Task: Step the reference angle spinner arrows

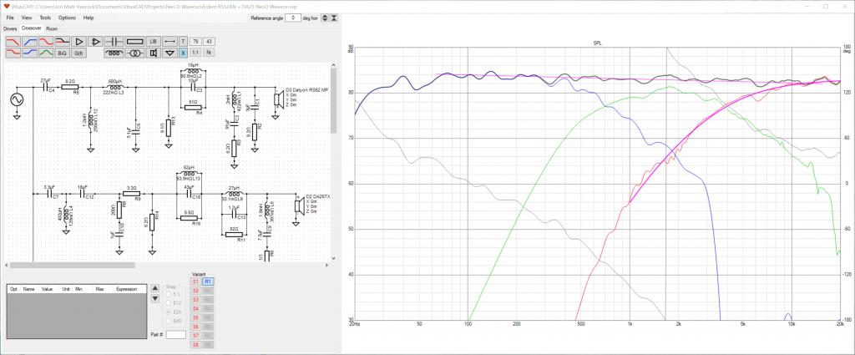Action: (325, 18)
